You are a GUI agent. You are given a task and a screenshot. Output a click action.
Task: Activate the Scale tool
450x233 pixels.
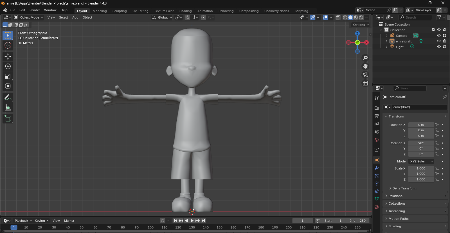[8, 76]
